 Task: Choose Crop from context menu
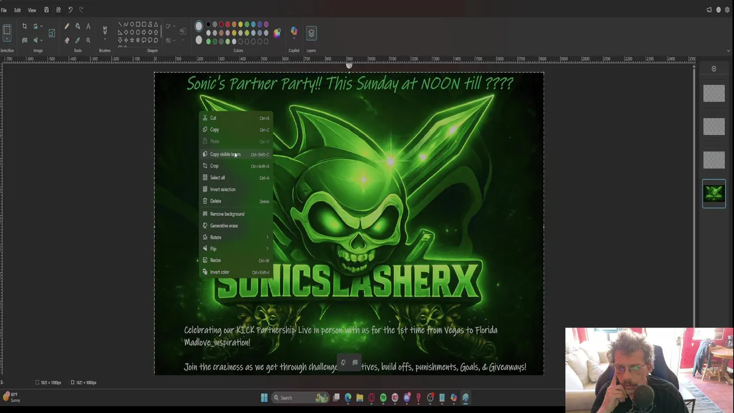point(236,166)
